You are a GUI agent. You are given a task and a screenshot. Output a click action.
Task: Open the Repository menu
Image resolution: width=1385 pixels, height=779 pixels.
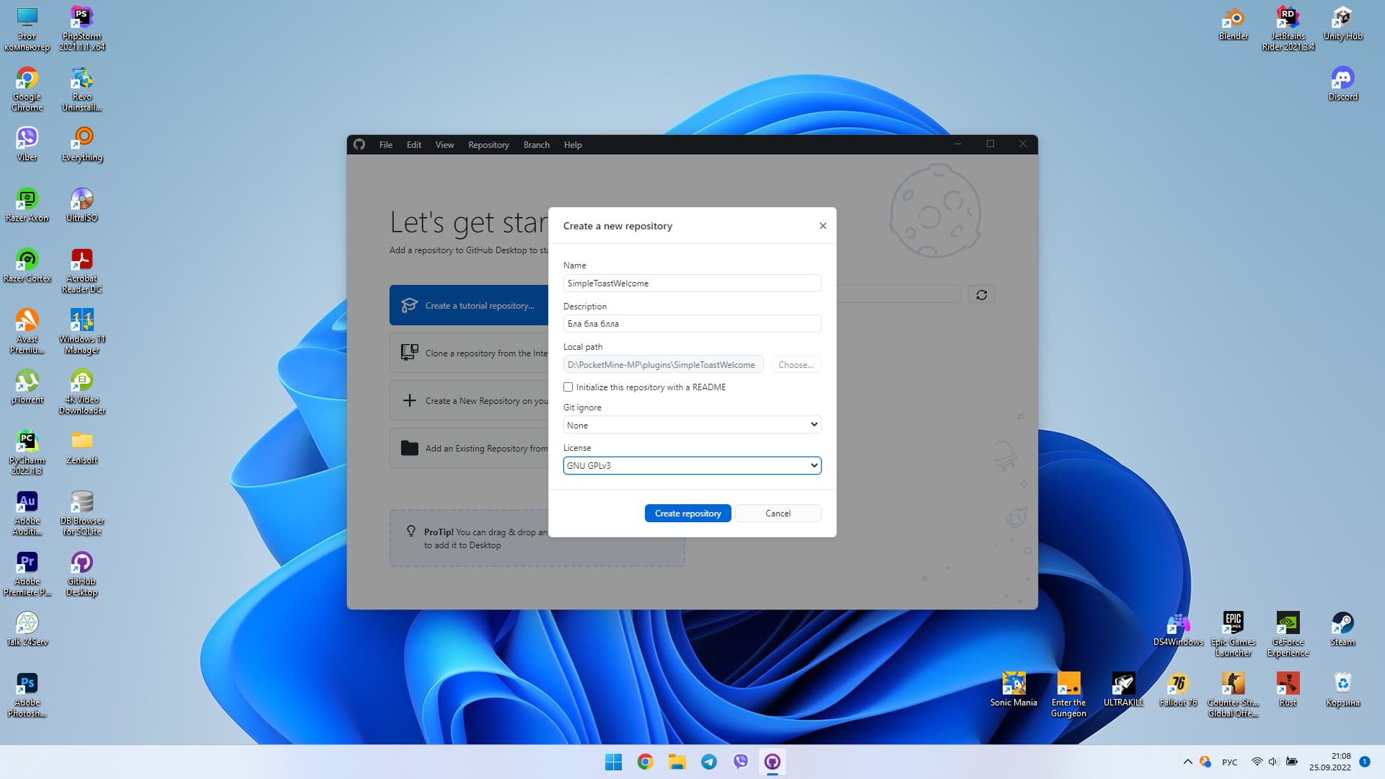pos(488,145)
